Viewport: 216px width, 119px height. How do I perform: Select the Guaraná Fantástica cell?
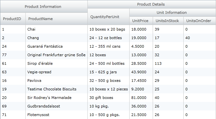[57, 46]
